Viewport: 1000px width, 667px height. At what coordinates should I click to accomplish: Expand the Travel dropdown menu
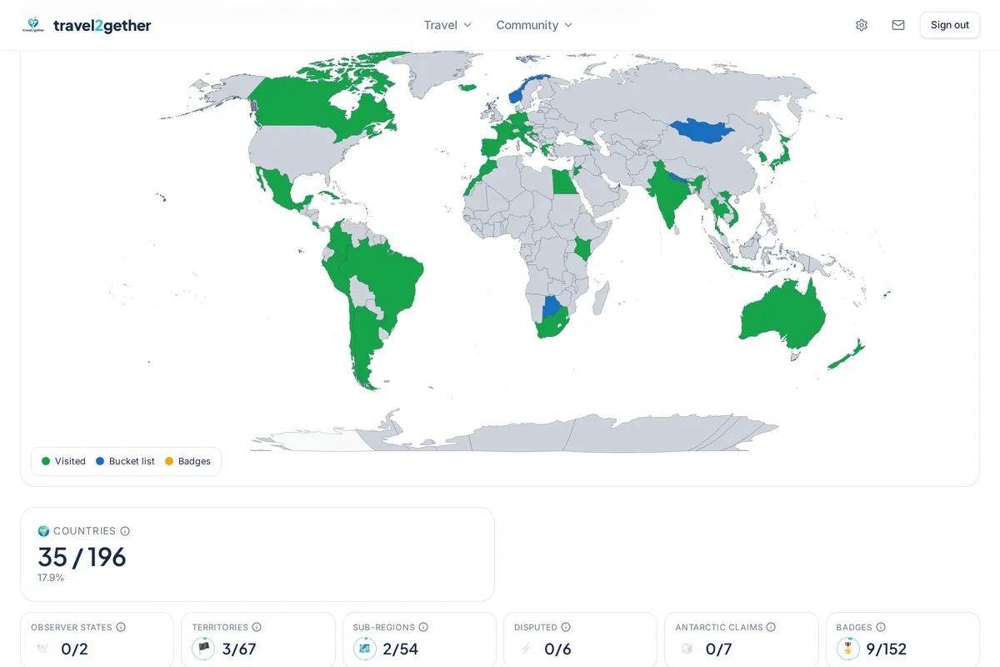tap(447, 25)
